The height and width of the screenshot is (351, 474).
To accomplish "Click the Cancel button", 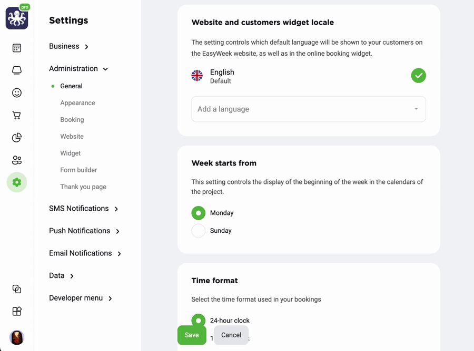I will pyautogui.click(x=231, y=335).
